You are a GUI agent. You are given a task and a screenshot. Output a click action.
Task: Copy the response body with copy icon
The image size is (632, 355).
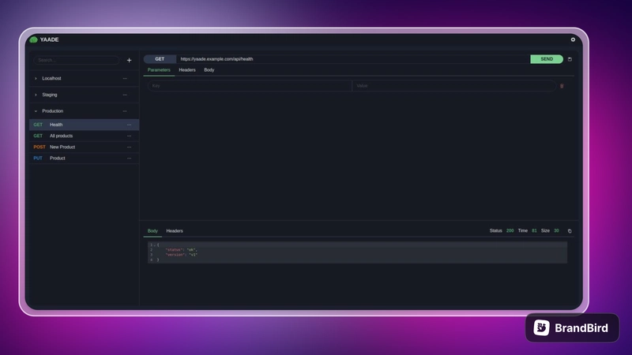pyautogui.click(x=570, y=231)
